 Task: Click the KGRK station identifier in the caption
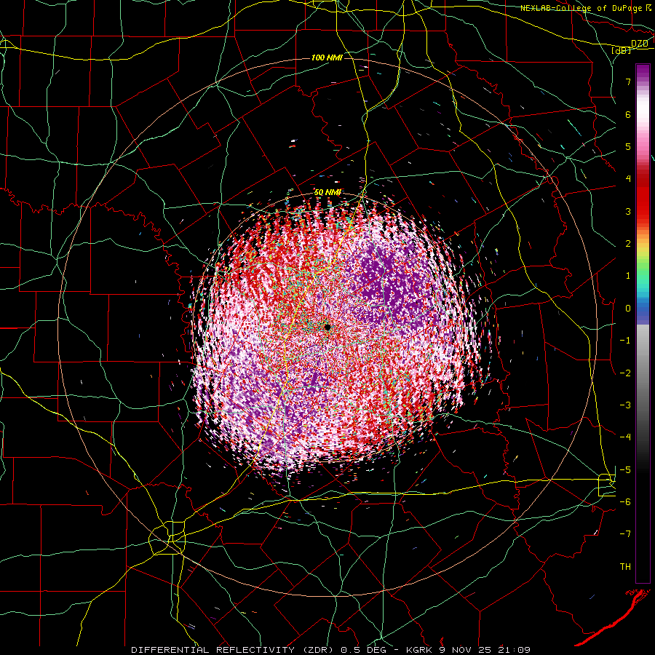tap(419, 650)
